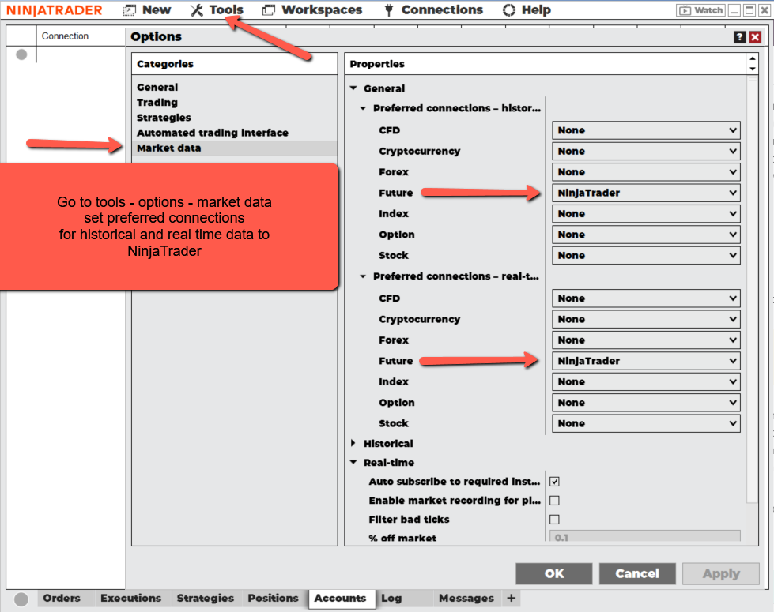Enable Filter bad ticks checkbox
This screenshot has width=774, height=612.
[x=554, y=520]
